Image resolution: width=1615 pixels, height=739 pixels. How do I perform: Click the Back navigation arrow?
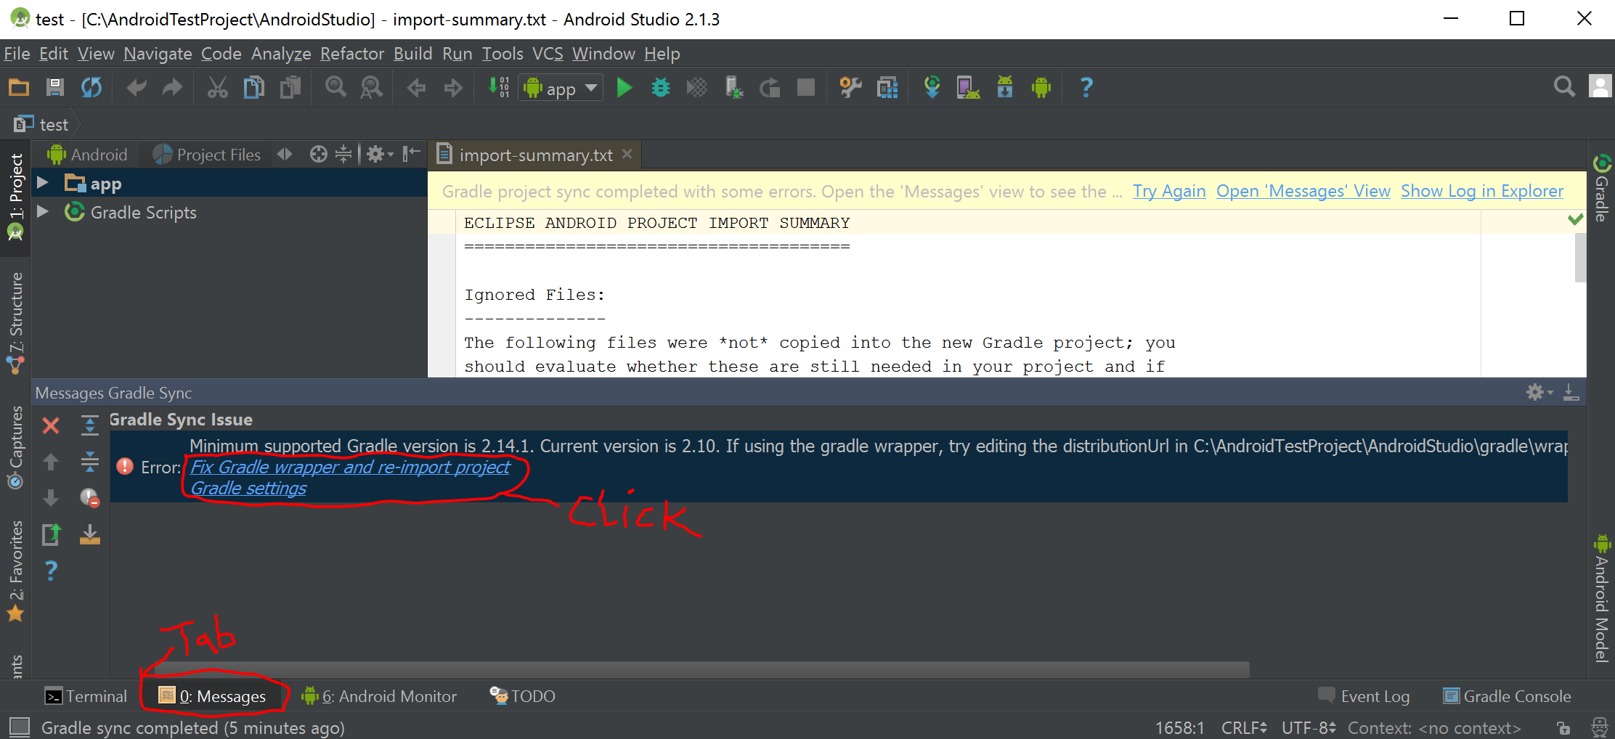(x=416, y=88)
